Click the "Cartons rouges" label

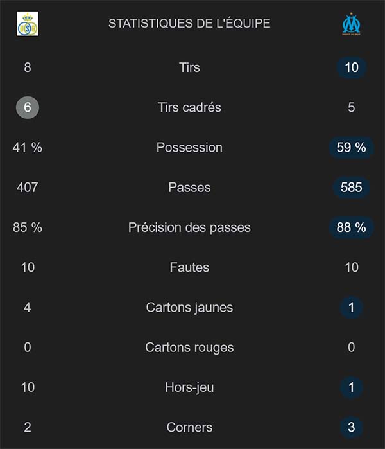pos(189,348)
